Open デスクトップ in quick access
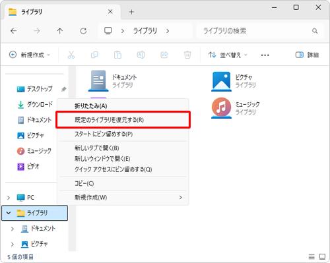This screenshot has width=330, height=263. [35, 89]
